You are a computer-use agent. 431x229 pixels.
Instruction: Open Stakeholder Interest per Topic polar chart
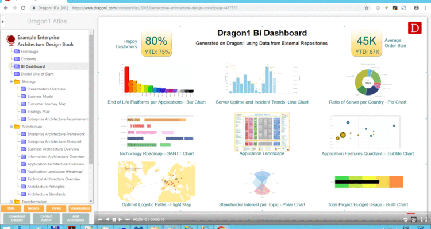pos(262,183)
